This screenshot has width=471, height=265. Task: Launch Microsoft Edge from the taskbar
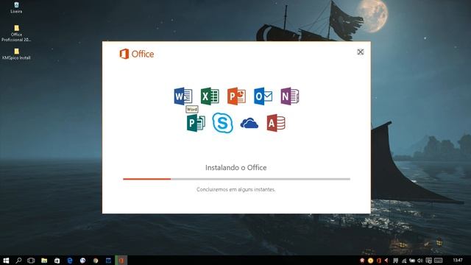[70, 260]
